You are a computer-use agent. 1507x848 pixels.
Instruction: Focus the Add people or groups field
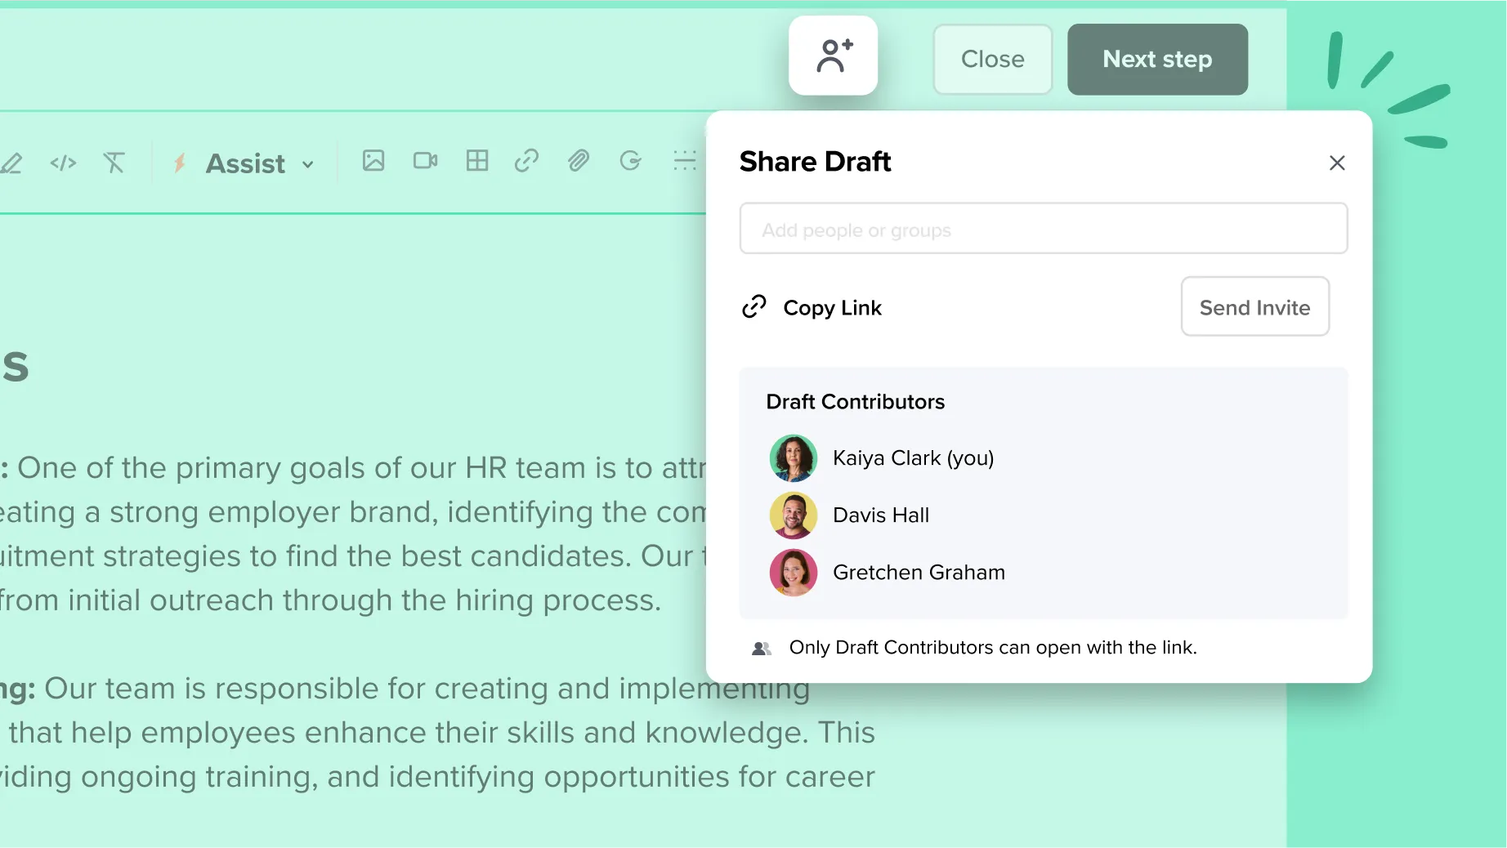[1043, 230]
